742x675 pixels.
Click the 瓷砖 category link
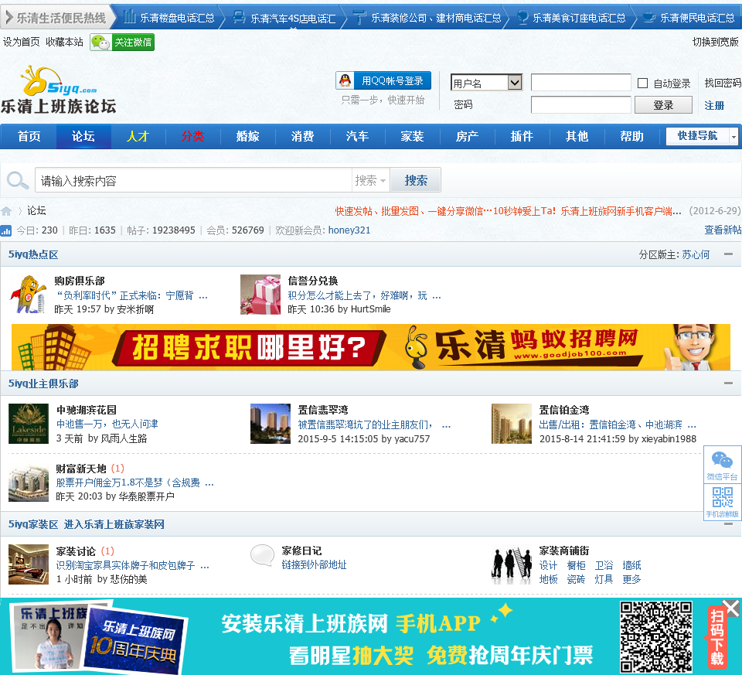click(576, 579)
